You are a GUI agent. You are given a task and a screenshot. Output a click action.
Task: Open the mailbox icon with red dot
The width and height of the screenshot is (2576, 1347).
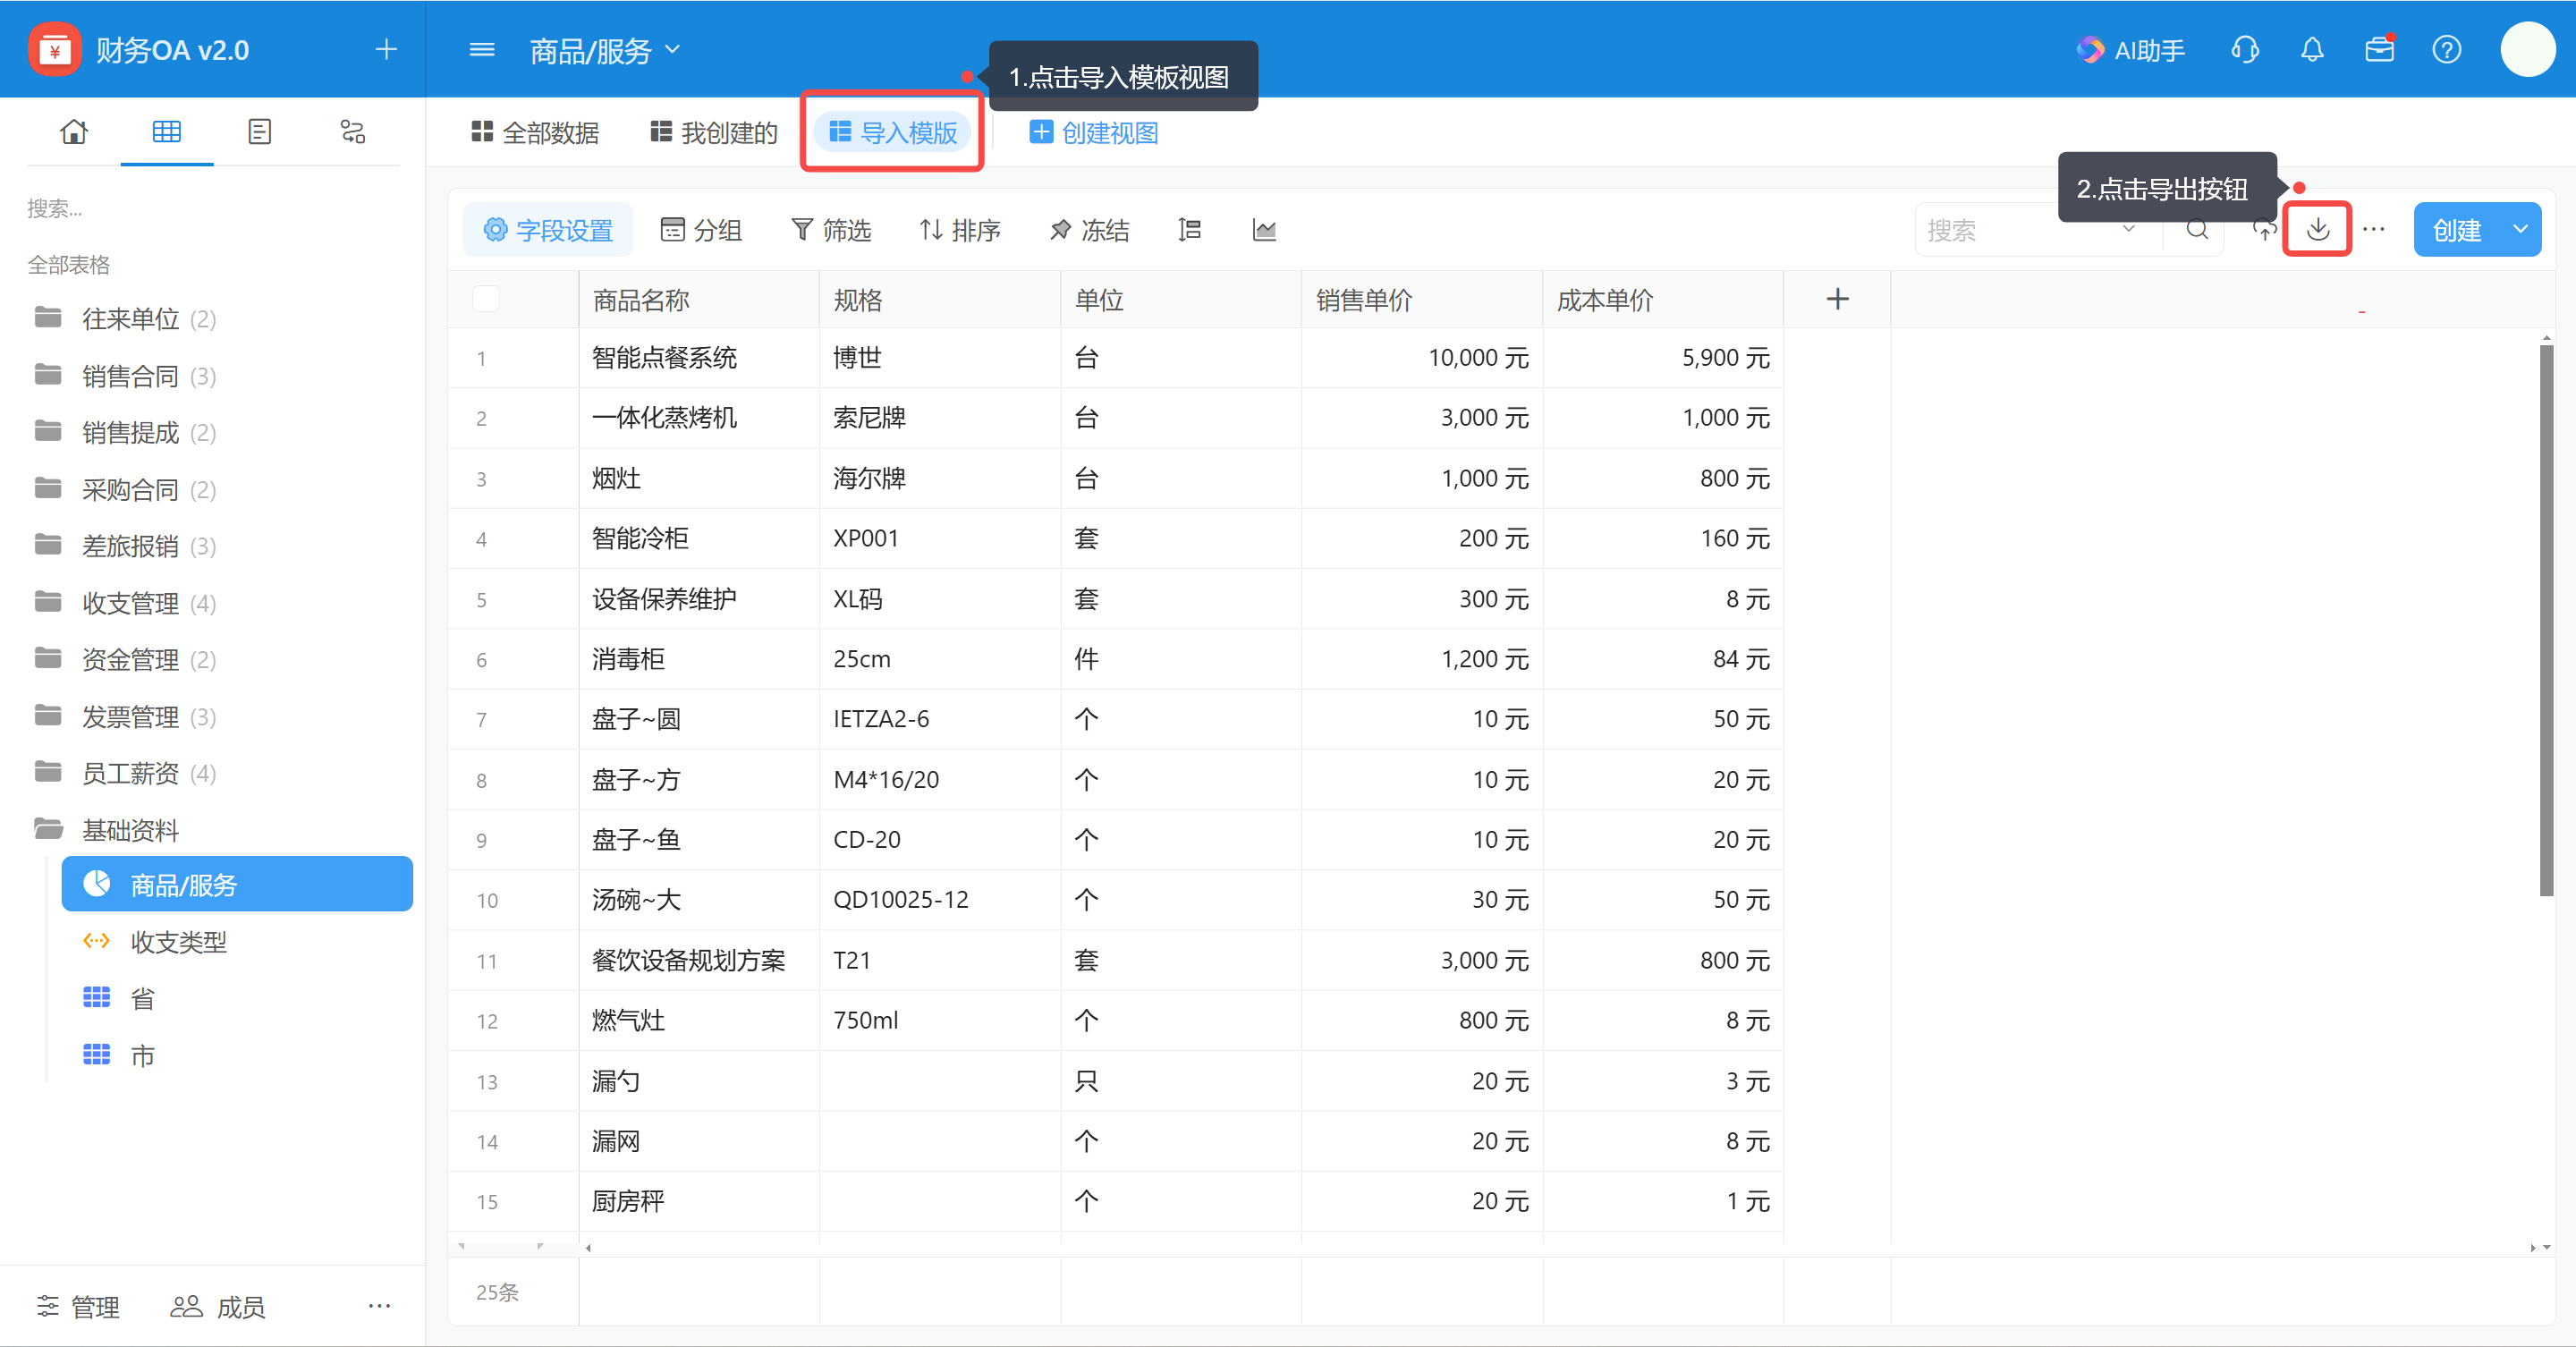tap(2380, 49)
